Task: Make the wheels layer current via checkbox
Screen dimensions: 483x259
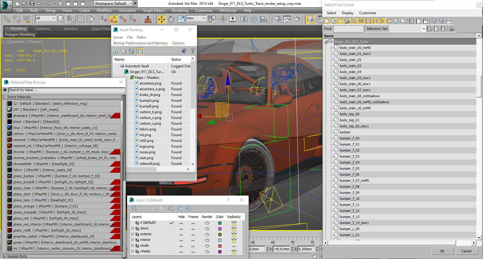Action: [x=172, y=251]
